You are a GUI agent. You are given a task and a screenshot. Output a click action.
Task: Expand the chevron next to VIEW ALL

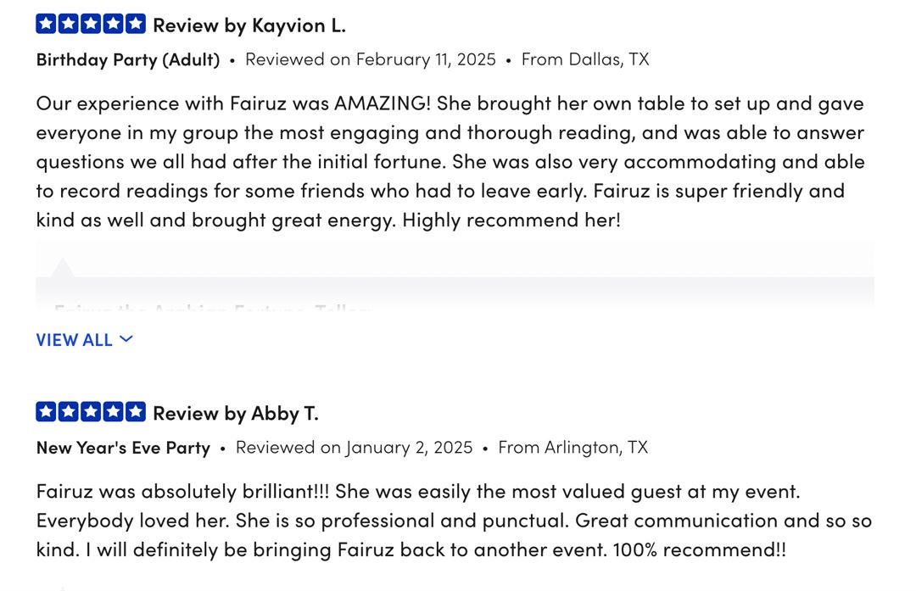coord(126,339)
